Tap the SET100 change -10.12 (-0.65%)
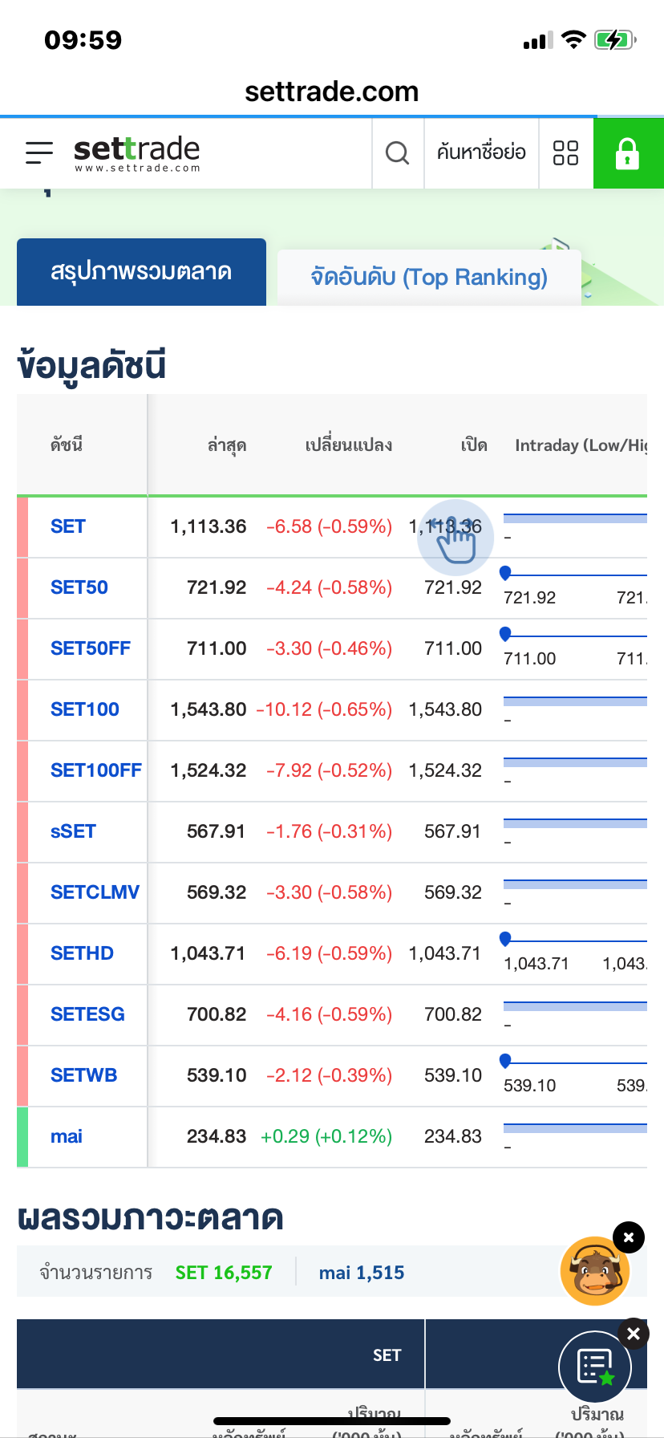Screen dimensions: 664x1438 point(324,709)
